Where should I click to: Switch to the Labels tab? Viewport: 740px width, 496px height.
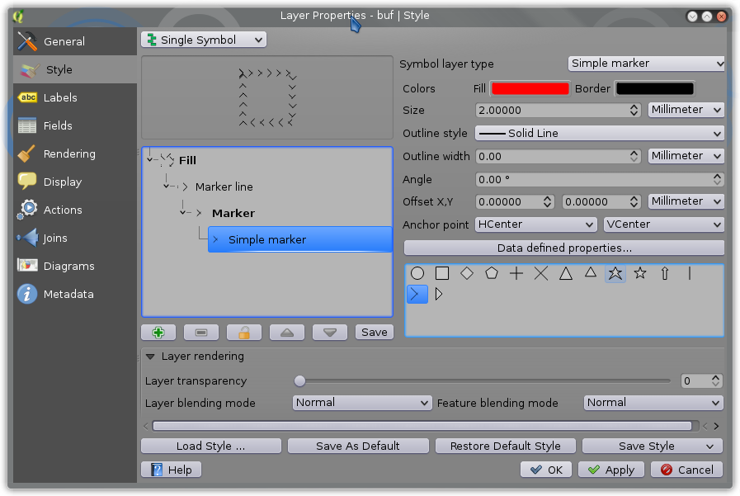click(59, 97)
